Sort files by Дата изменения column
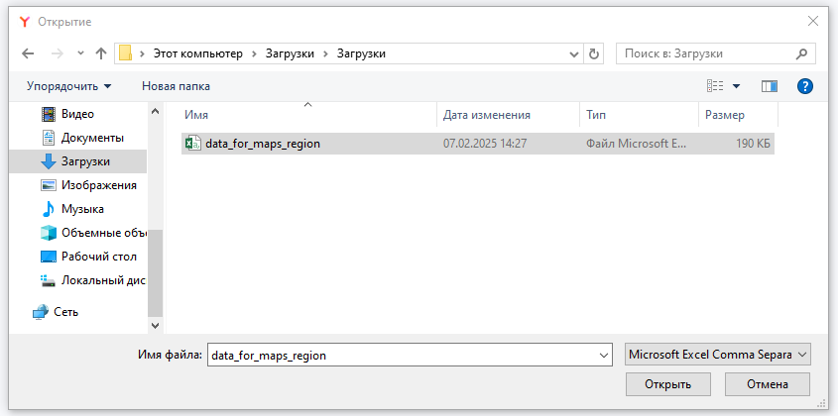 pos(486,115)
